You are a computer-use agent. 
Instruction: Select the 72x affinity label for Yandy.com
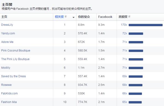tap(125, 33)
